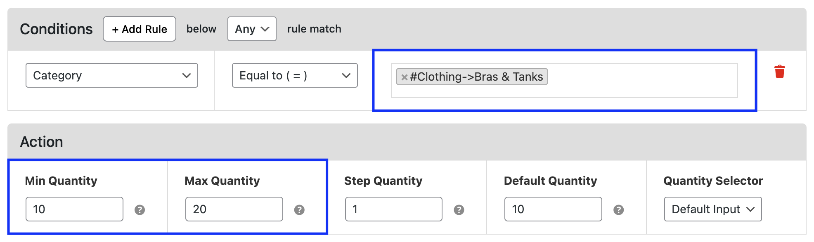814x242 pixels.
Task: Open the Equal to ( = ) operator dropdown
Action: coord(295,75)
